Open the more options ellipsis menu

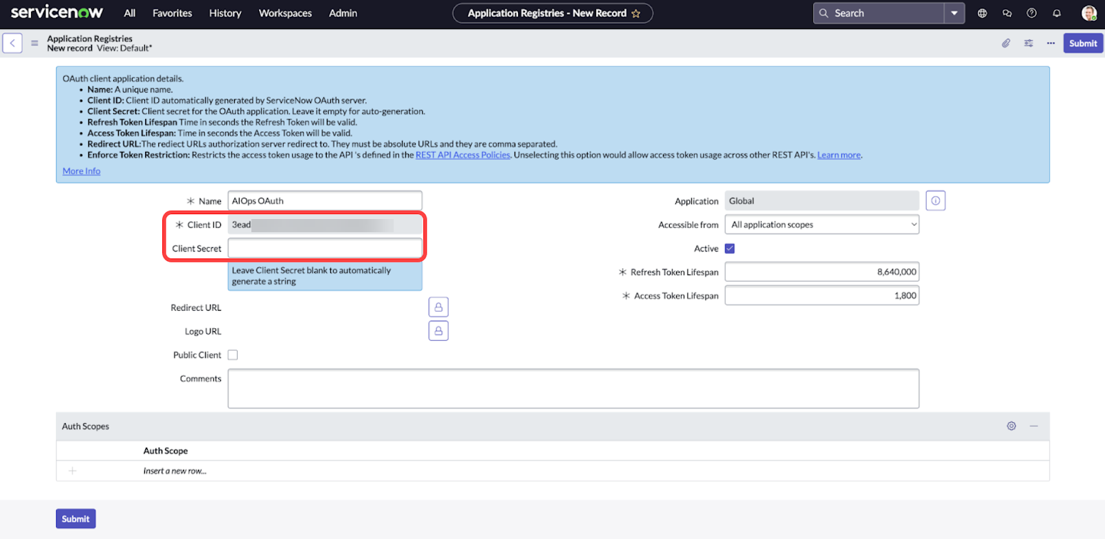coord(1050,43)
